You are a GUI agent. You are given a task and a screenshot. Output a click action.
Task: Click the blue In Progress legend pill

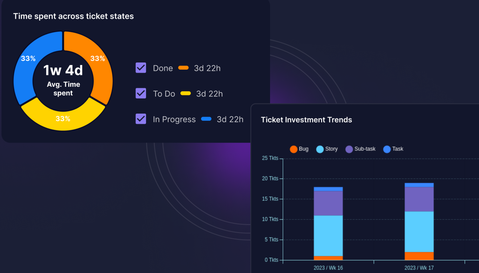coord(206,119)
